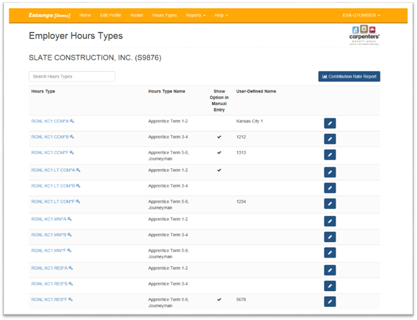
Task: Open the ESA-GTOMISER user menu
Action: pos(361,15)
